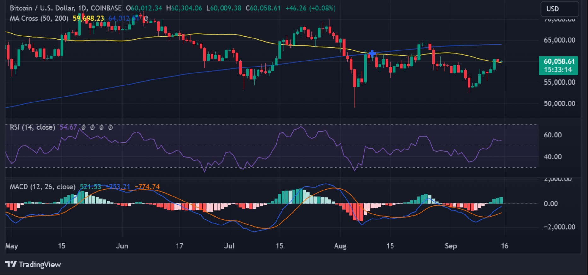Click the current price label 60,058.61
588x275 pixels.
pos(559,61)
